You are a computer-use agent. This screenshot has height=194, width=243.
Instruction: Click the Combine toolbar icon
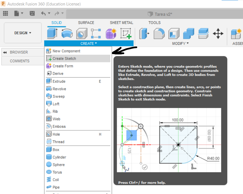coord(188,33)
